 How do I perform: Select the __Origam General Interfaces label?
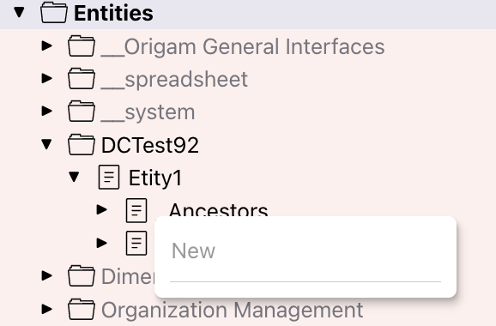pos(243,47)
